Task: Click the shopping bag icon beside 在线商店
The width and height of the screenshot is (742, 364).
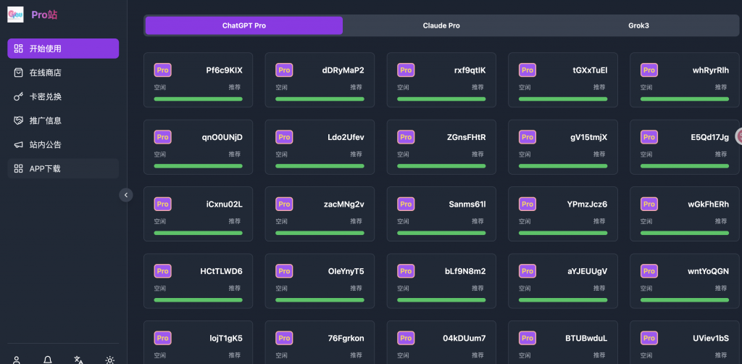Action: pyautogui.click(x=18, y=73)
